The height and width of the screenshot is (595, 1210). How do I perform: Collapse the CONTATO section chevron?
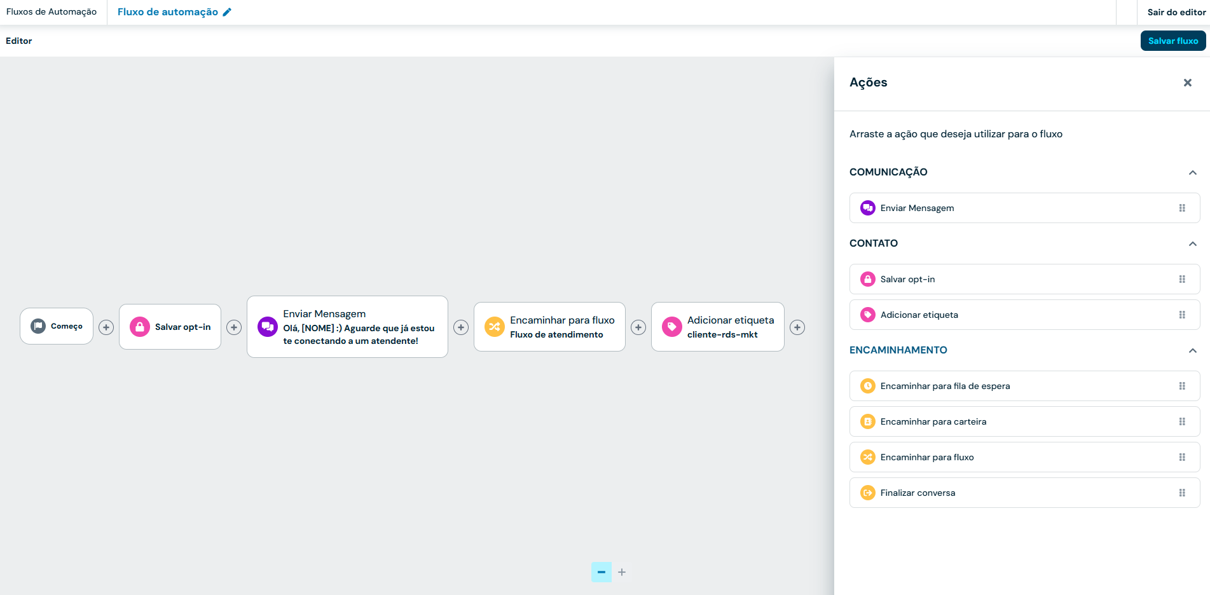(1192, 243)
